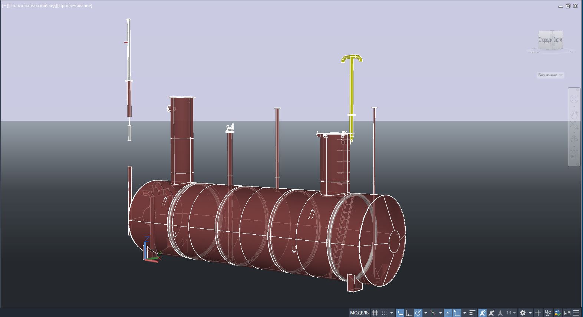The width and height of the screenshot is (583, 317).
Task: Toggle clean screen full view icon
Action: click(567, 313)
